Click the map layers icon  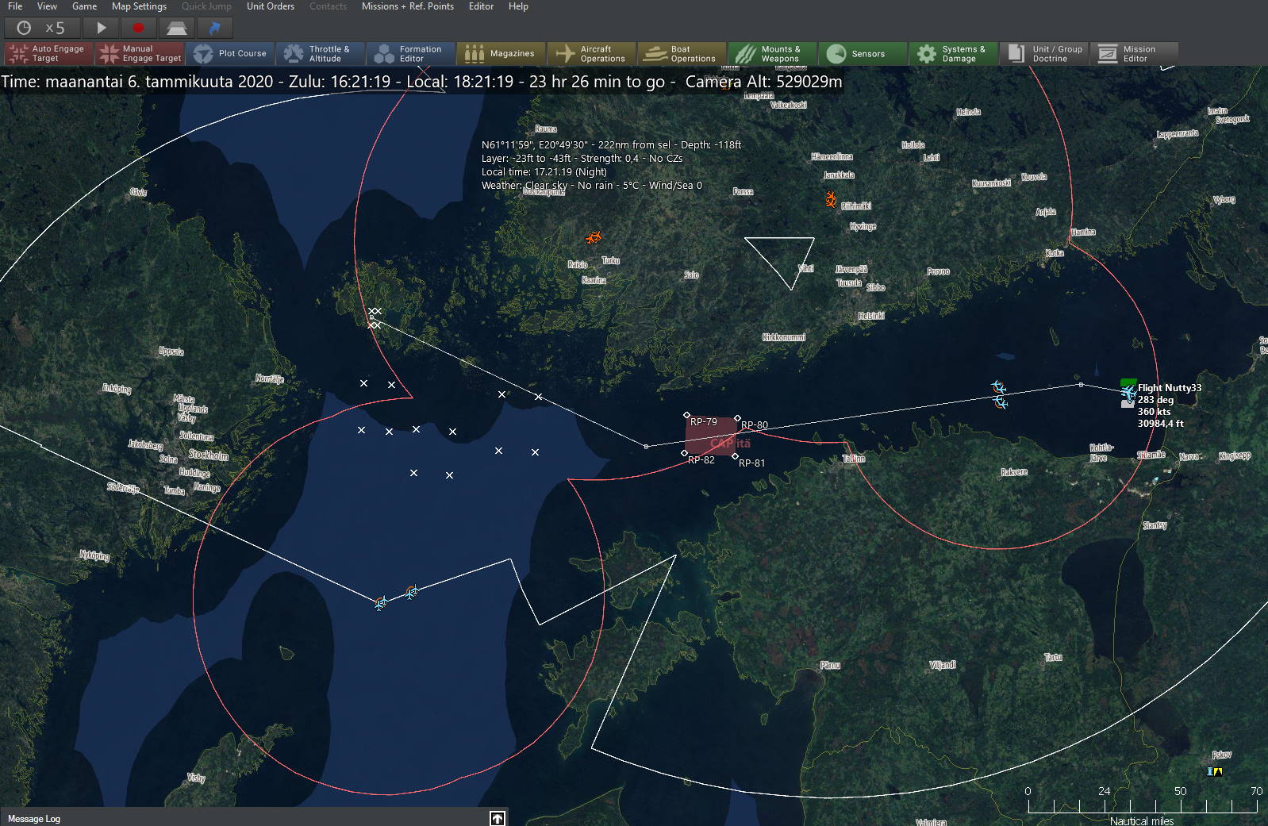click(x=176, y=28)
